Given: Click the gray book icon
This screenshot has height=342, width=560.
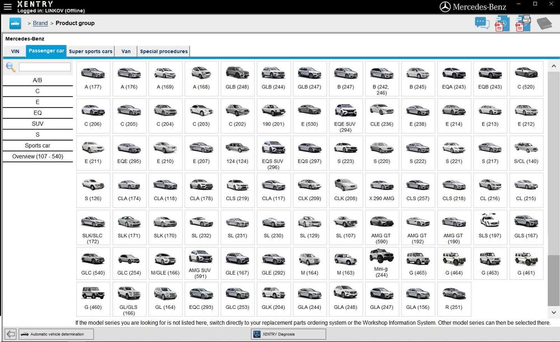Looking at the screenshot, I should click(x=544, y=24).
